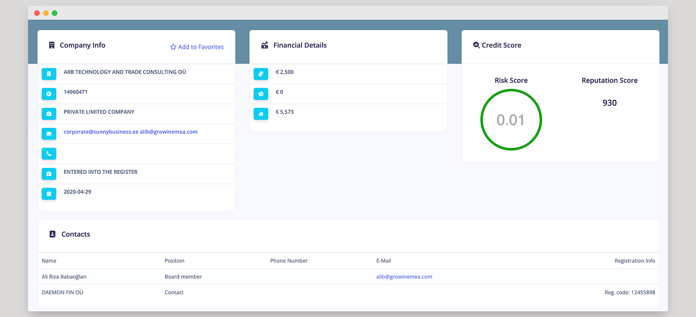Screen dimensions: 696x317
Task: Click the yellow minimize window button
Action: click(46, 13)
